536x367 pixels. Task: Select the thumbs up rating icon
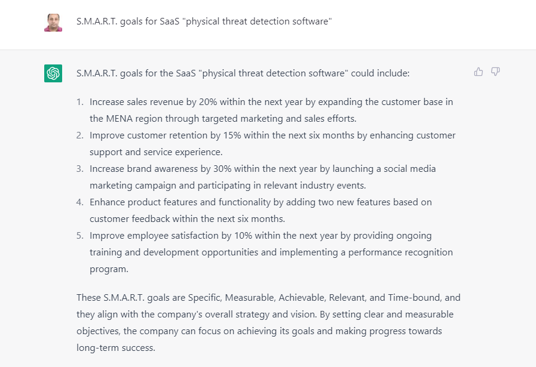[478, 71]
